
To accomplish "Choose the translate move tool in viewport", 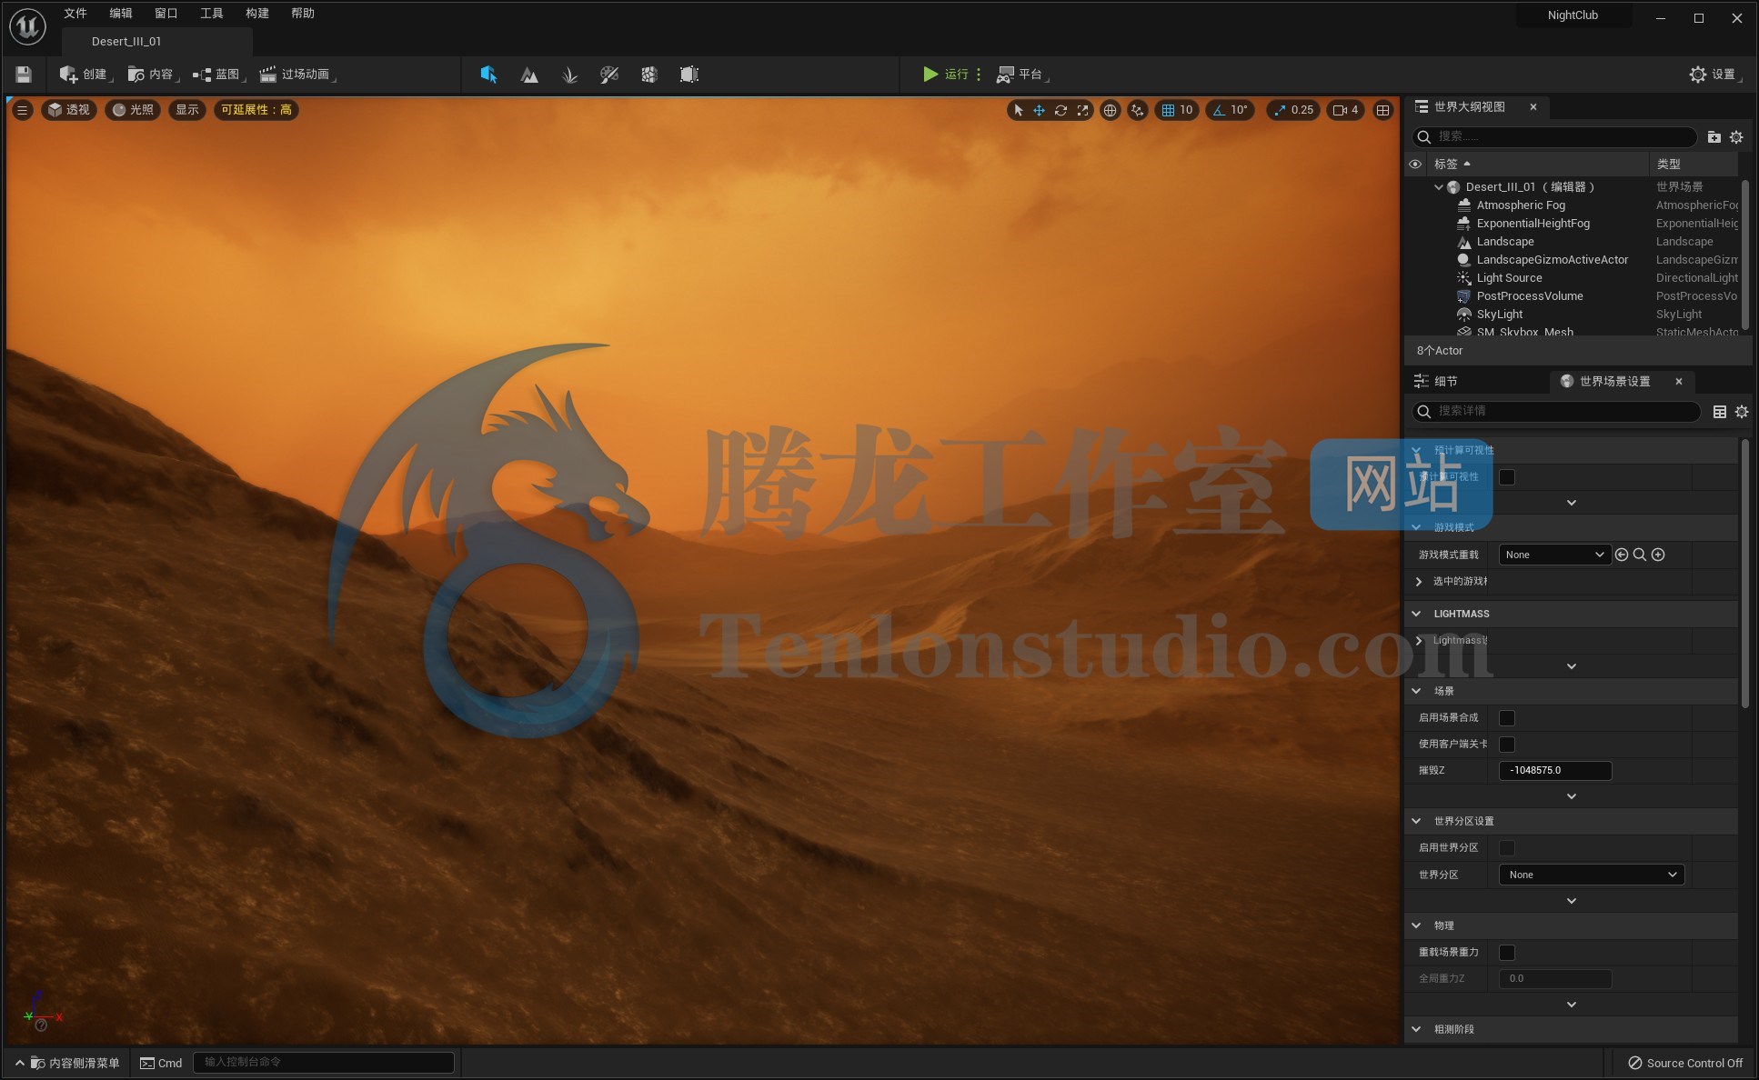I will [x=1039, y=110].
